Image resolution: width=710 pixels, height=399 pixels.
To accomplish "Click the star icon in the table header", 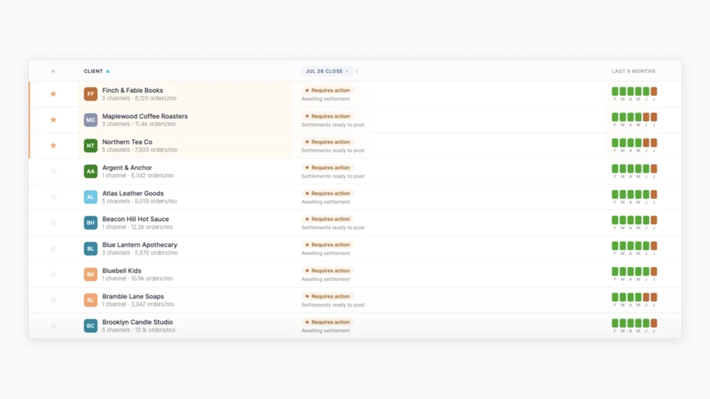I will click(53, 71).
